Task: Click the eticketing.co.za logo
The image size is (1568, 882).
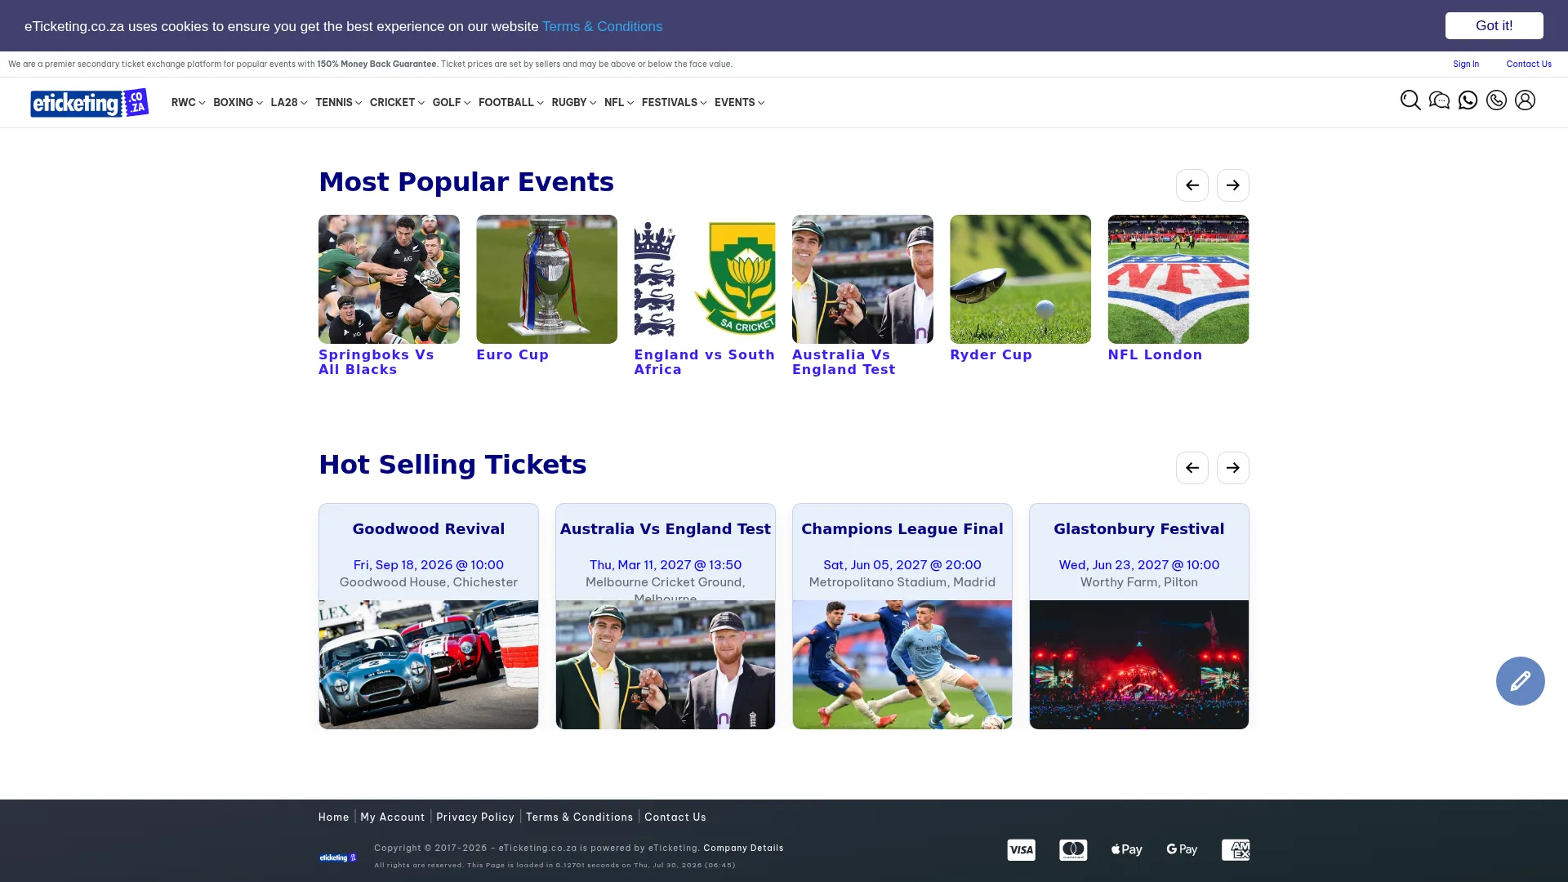Action: (90, 103)
